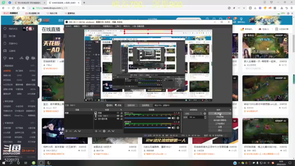Open 360 browser icon in taskbar
Viewport: 295px width, 166px height.
[34, 163]
